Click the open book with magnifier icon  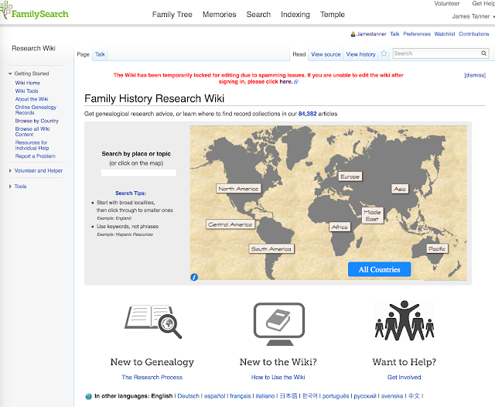(153, 321)
